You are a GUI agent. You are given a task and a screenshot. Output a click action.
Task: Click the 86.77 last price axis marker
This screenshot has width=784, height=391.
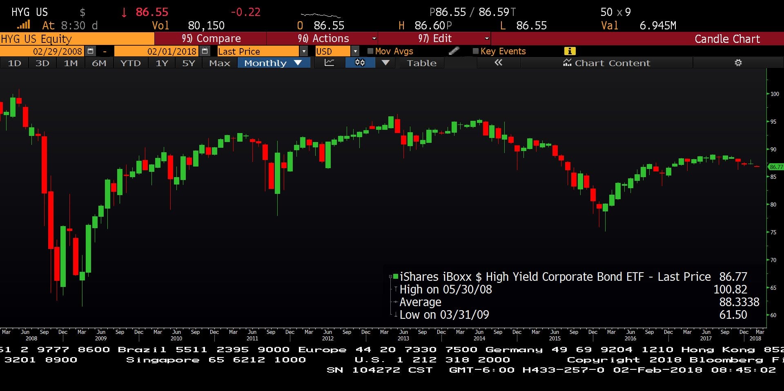pyautogui.click(x=776, y=167)
